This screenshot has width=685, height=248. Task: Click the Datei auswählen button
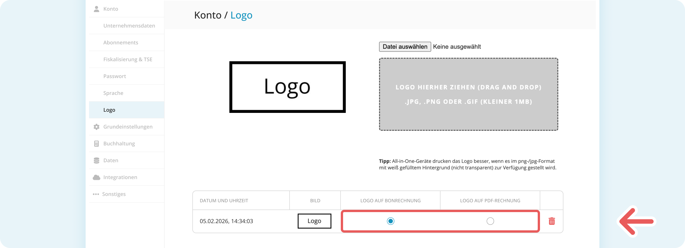pos(405,47)
